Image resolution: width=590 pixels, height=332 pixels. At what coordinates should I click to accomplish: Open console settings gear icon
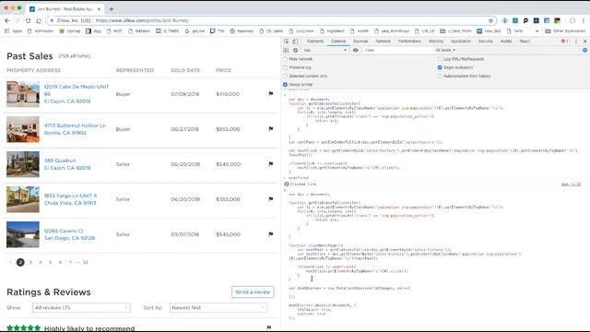pyautogui.click(x=584, y=50)
